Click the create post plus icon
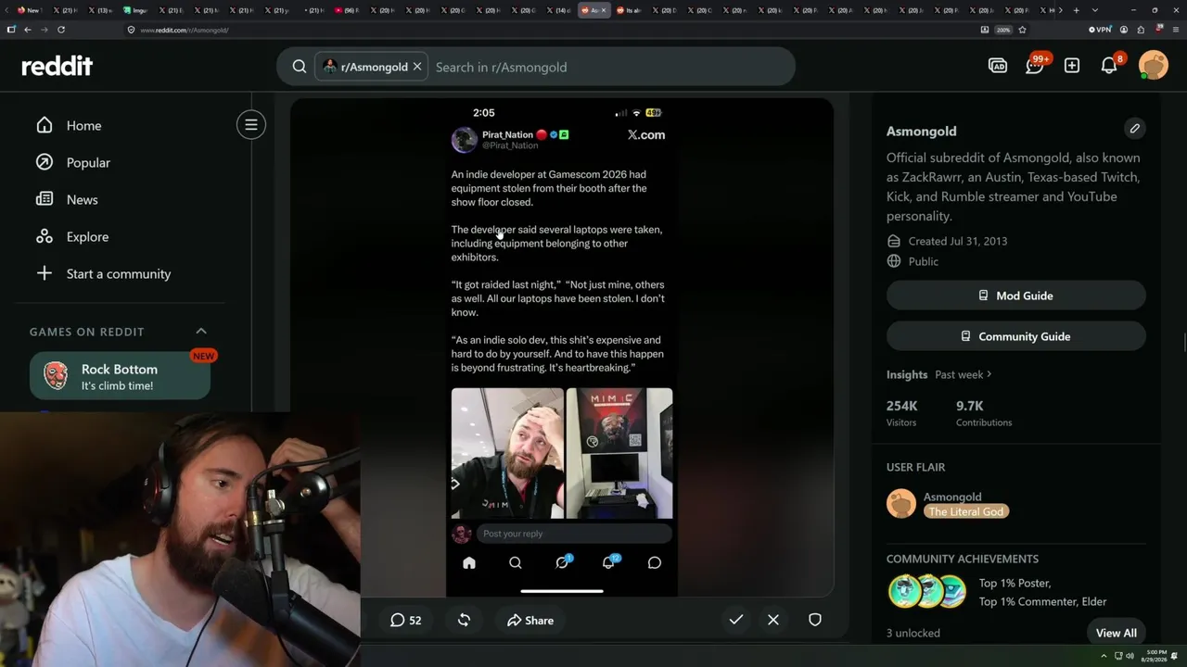 point(1072,66)
